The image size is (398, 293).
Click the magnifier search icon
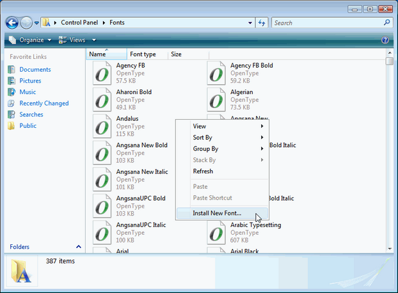click(x=387, y=22)
